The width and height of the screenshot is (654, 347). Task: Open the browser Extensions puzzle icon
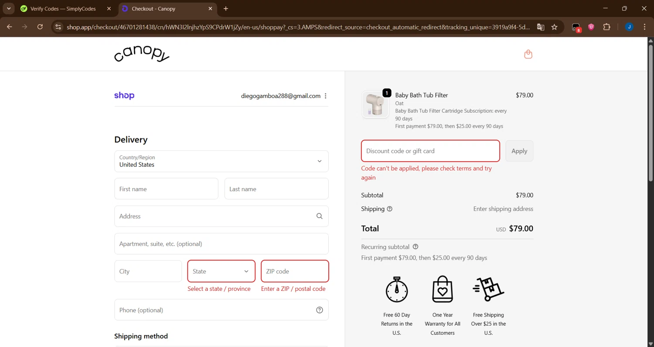click(606, 27)
